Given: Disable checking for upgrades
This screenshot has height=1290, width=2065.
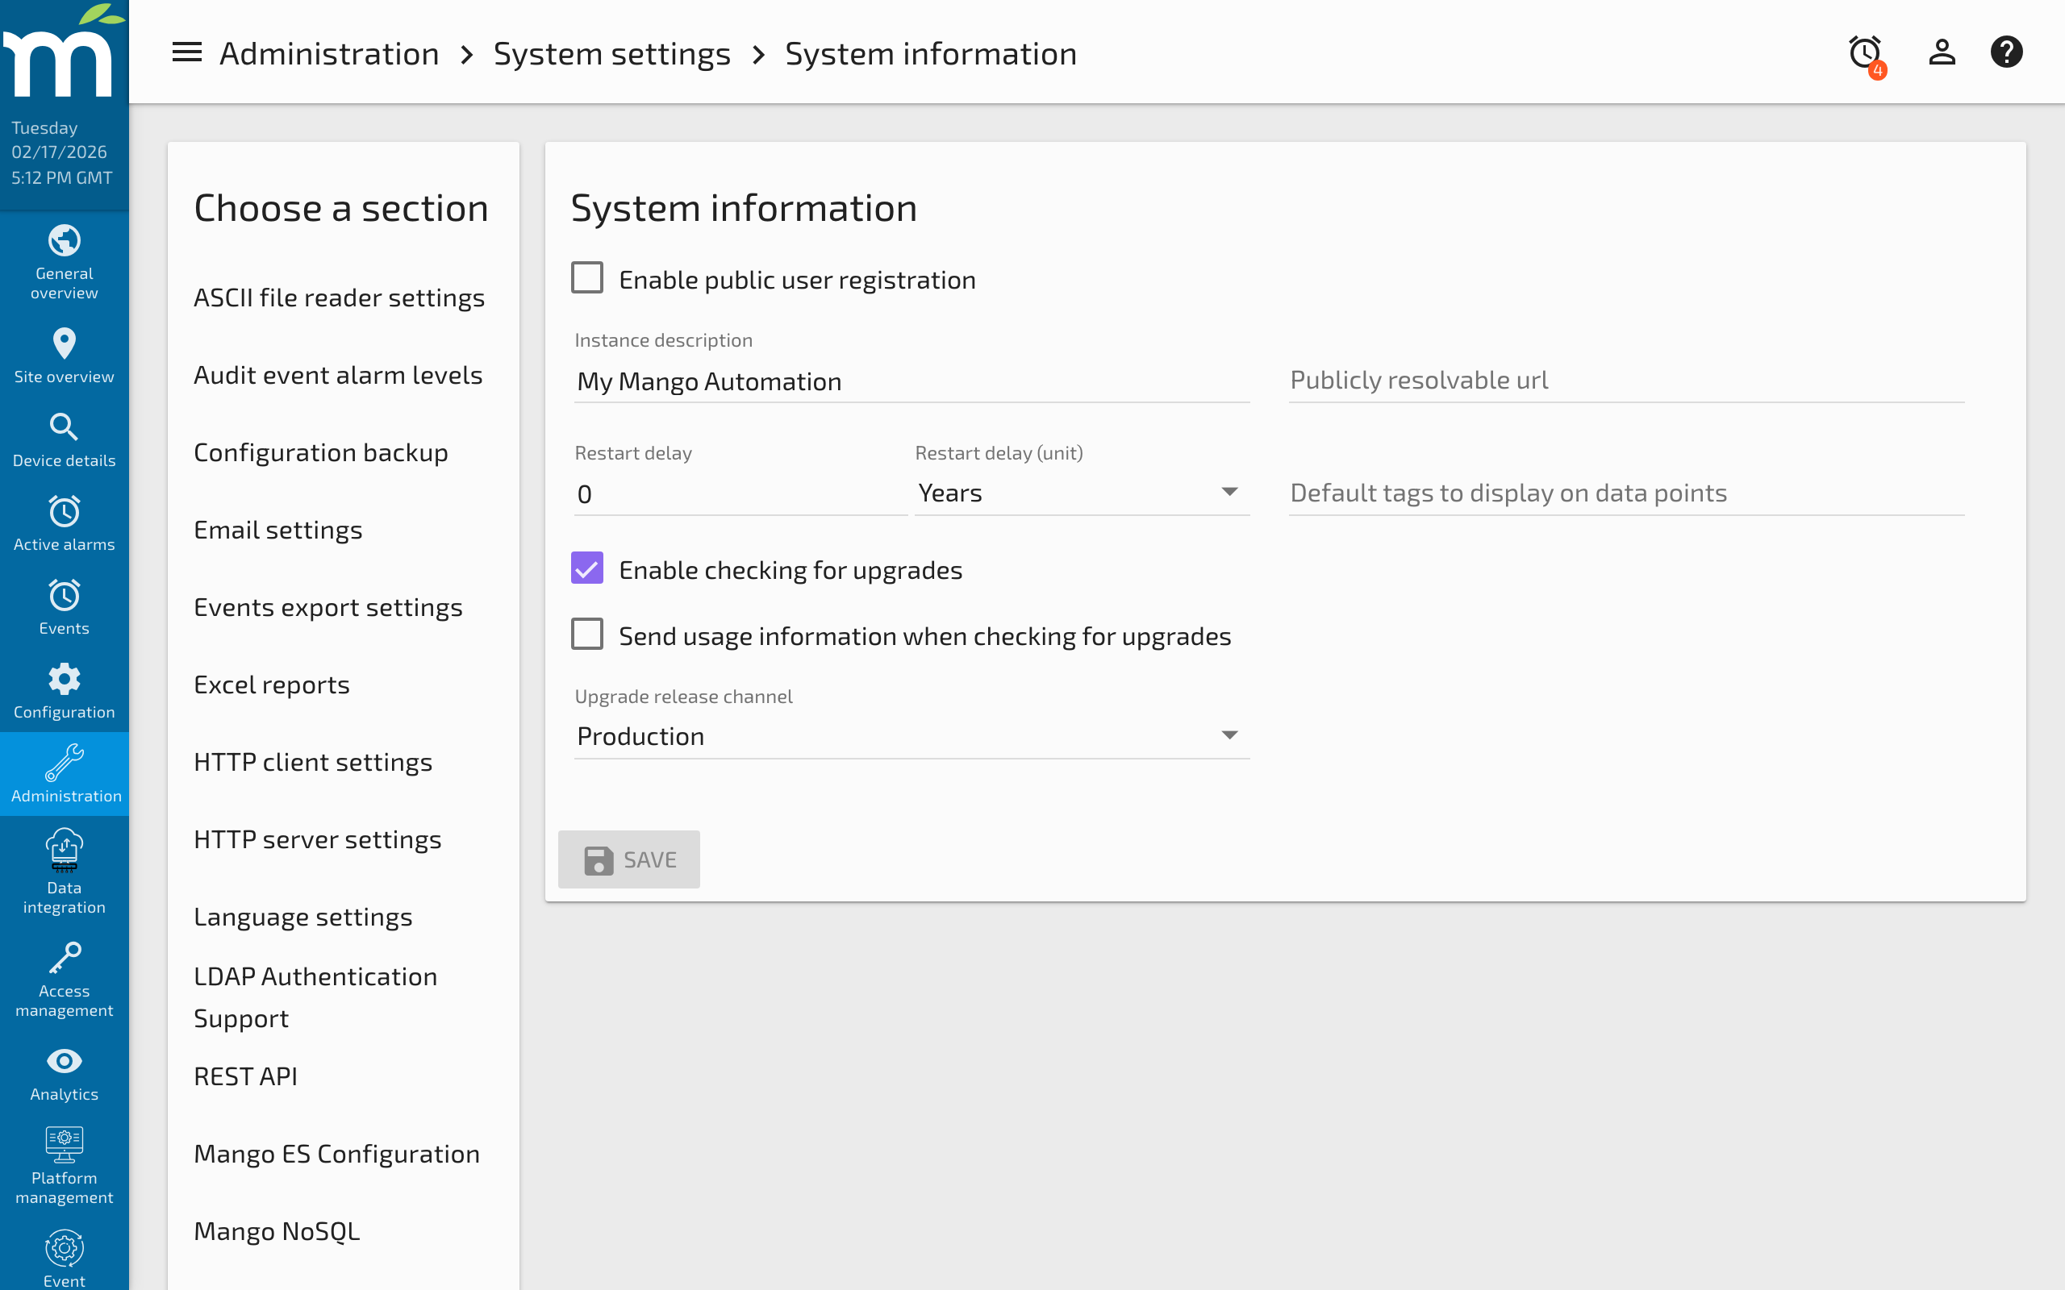Looking at the screenshot, I should [588, 568].
